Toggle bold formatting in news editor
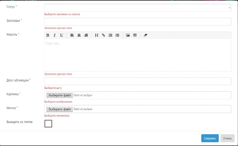 click(48, 35)
